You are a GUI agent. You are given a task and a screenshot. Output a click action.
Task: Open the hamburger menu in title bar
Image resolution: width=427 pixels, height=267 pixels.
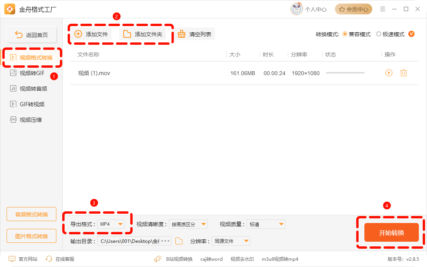(383, 9)
